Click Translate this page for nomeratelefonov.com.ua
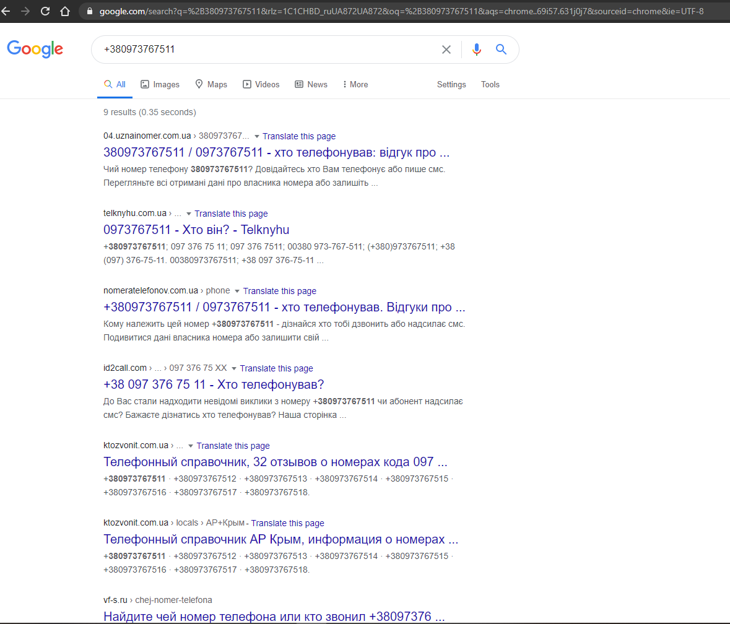 pos(279,291)
